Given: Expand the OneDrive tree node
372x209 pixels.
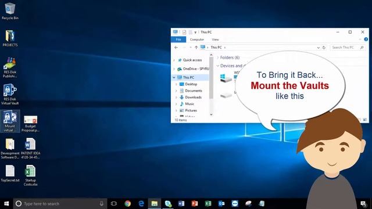Looking at the screenshot, I should point(174,69).
